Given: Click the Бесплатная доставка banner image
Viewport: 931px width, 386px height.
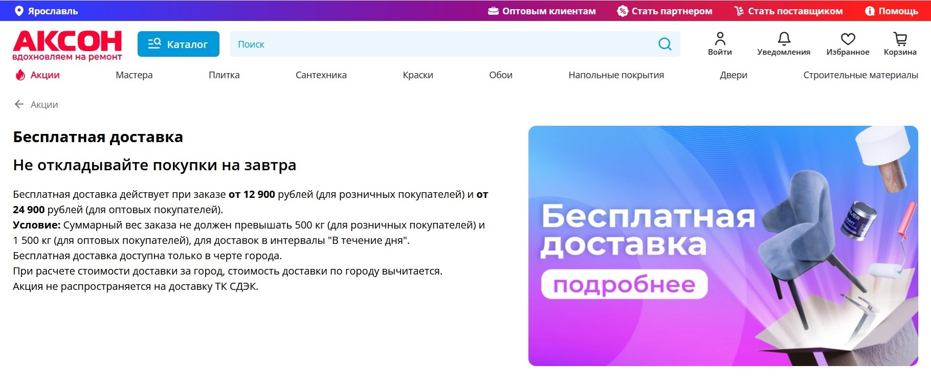Looking at the screenshot, I should [x=723, y=246].
